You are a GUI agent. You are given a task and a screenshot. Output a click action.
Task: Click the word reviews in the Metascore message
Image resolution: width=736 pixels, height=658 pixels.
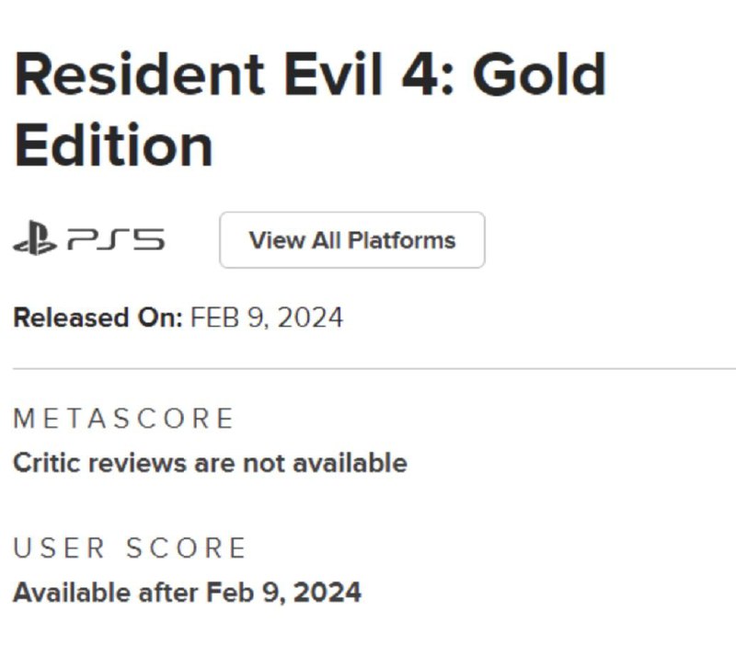click(136, 462)
